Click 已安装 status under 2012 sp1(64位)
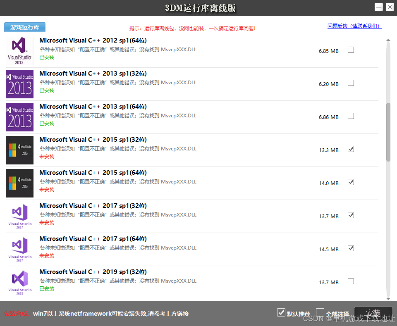 (x=47, y=57)
